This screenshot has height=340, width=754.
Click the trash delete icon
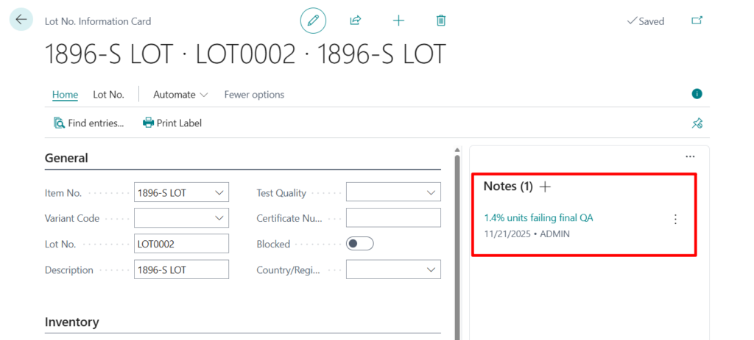(x=441, y=21)
